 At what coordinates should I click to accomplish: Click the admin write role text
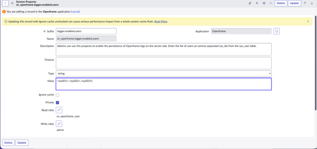[60, 130]
